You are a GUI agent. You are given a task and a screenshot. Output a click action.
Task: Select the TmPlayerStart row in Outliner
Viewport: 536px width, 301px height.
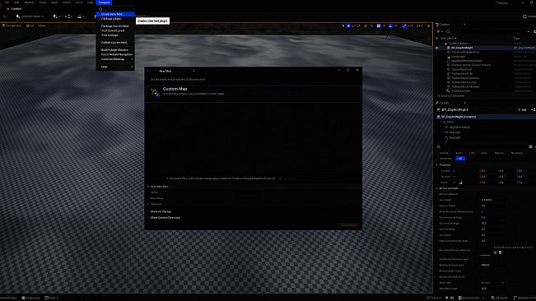[x=461, y=91]
